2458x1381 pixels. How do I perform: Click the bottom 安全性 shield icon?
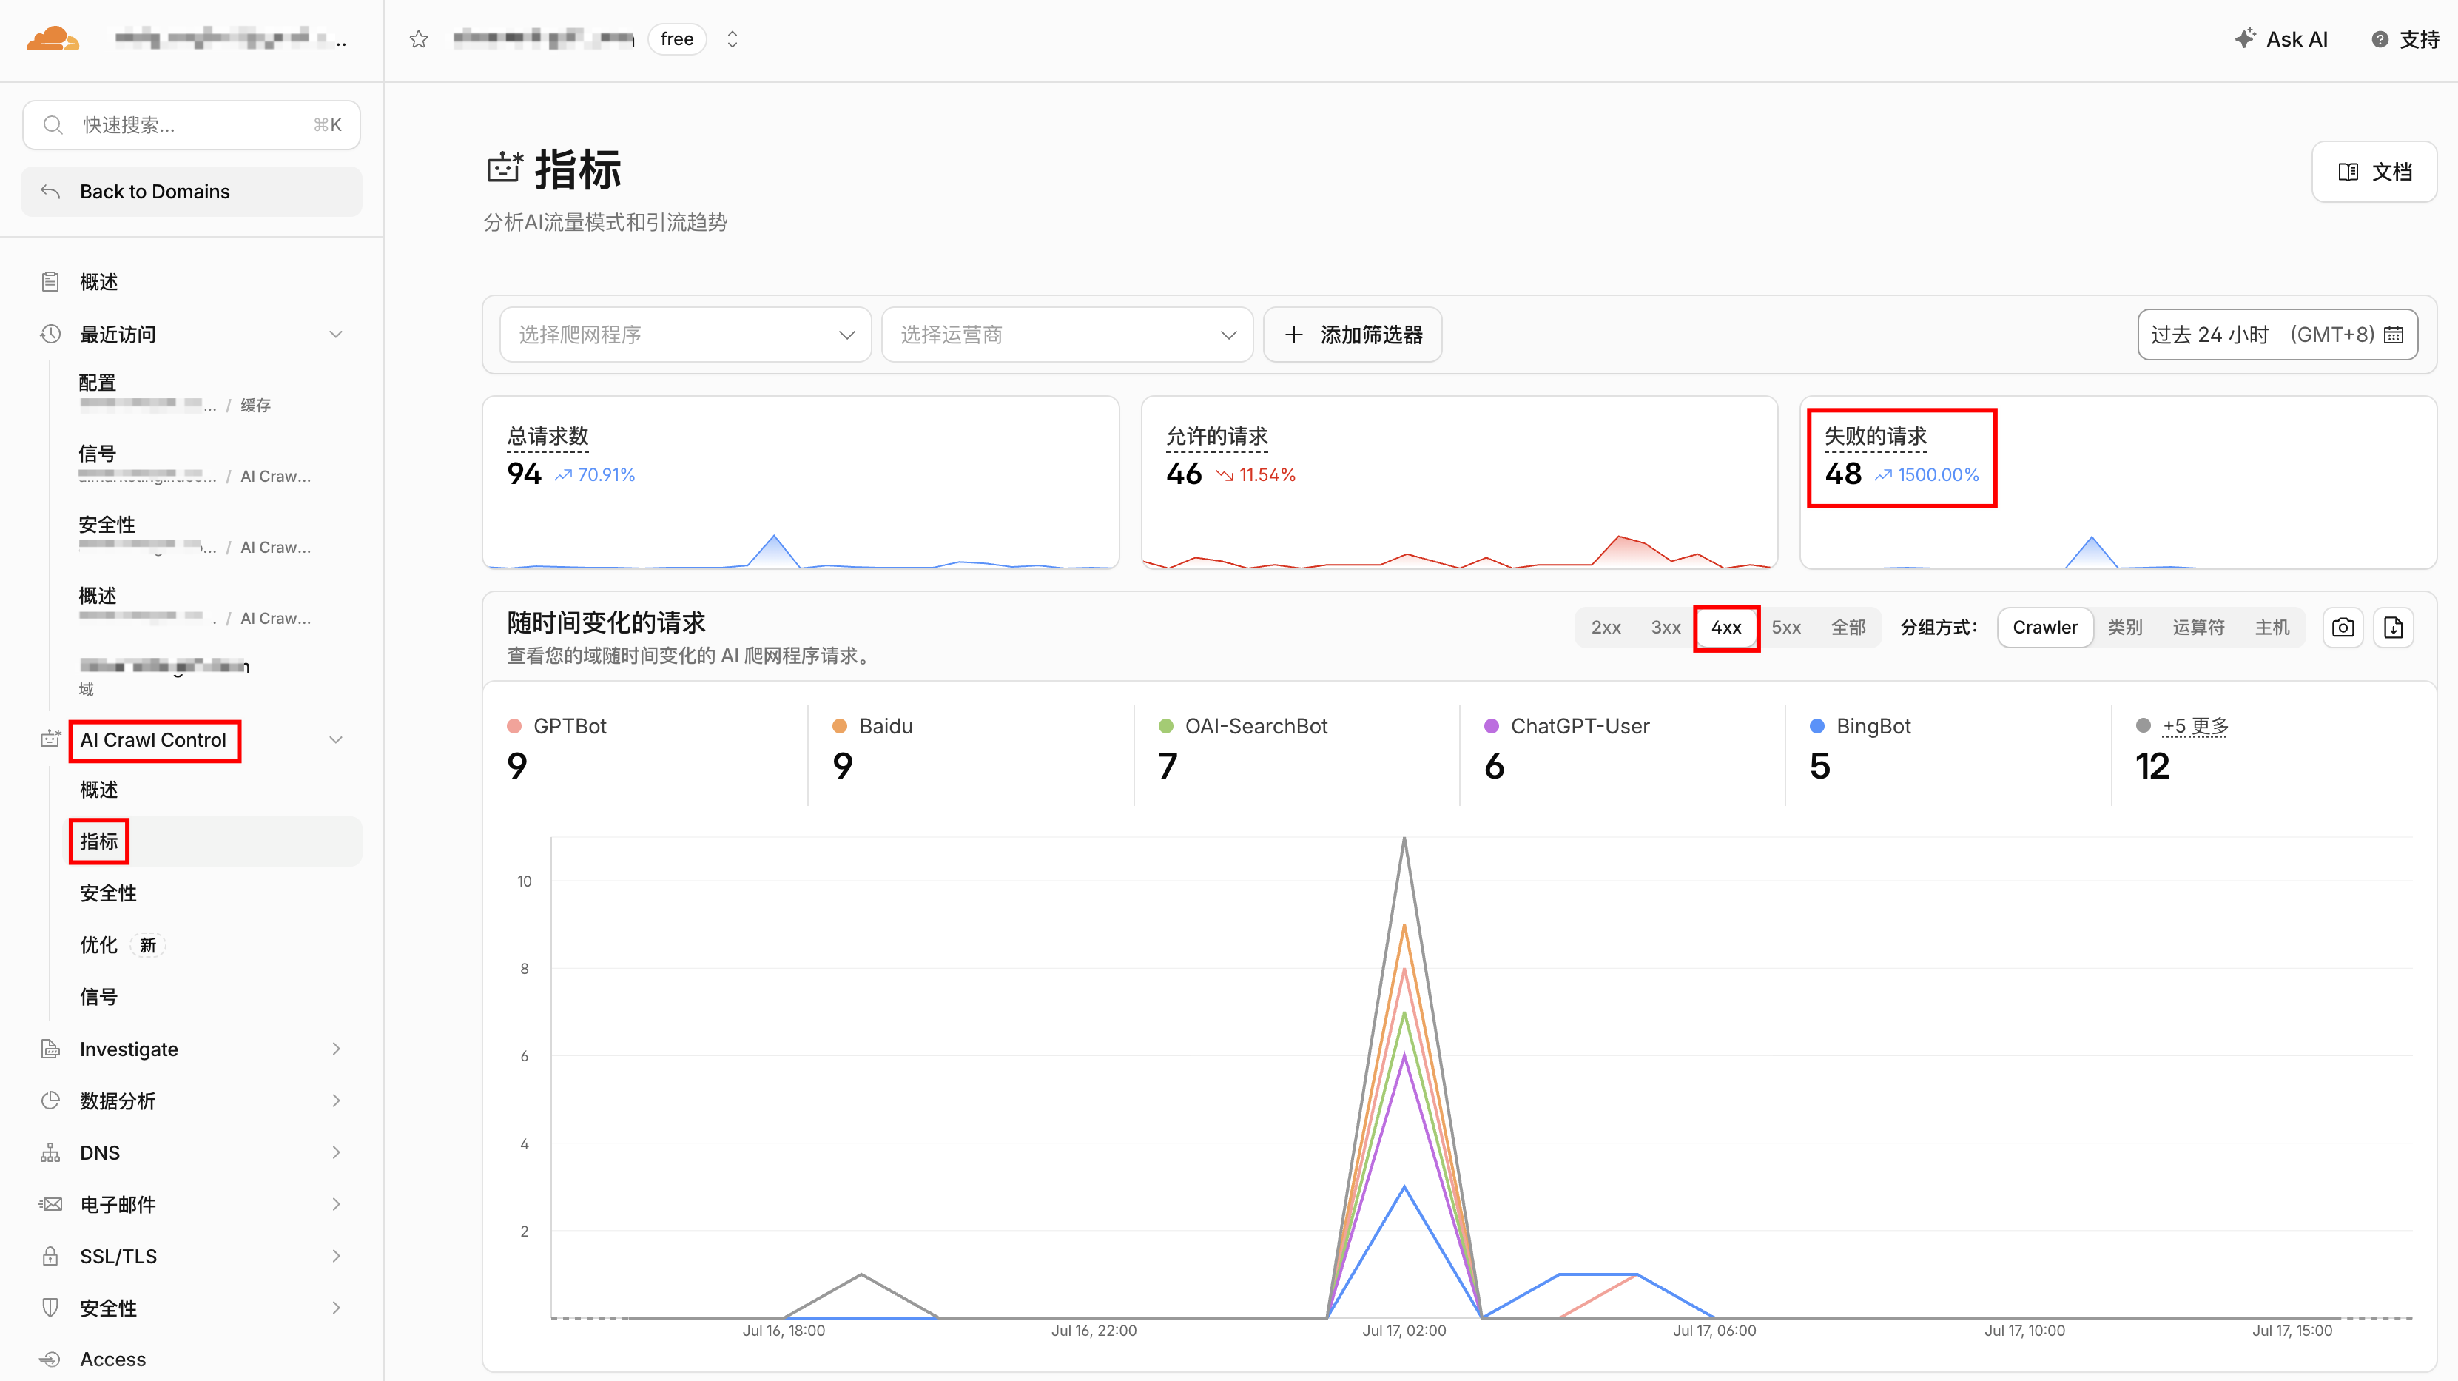click(x=50, y=1308)
